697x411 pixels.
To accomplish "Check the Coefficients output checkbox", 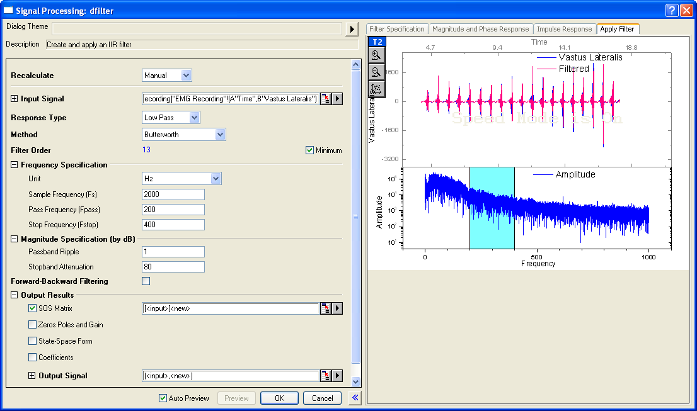I will coord(32,358).
